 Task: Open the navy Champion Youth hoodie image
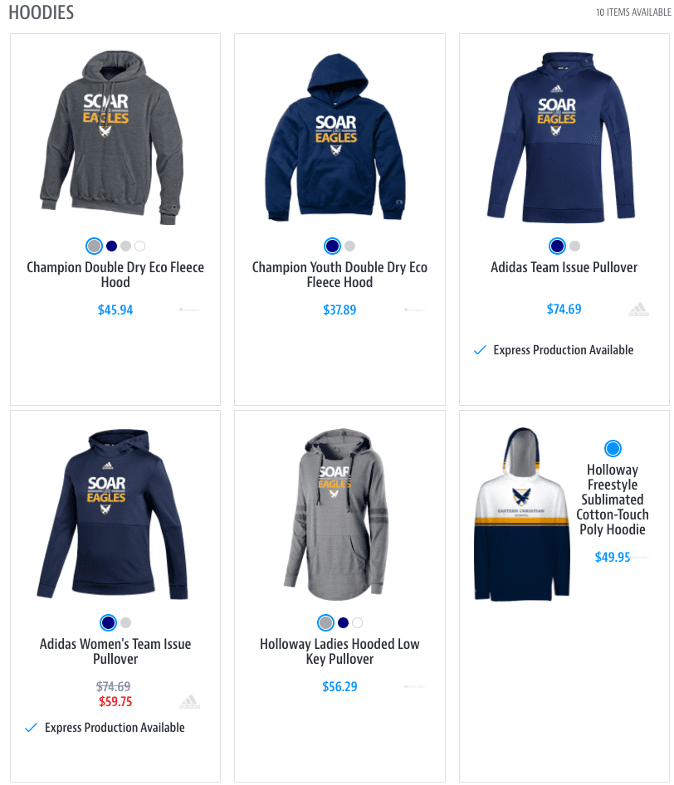tap(336, 137)
